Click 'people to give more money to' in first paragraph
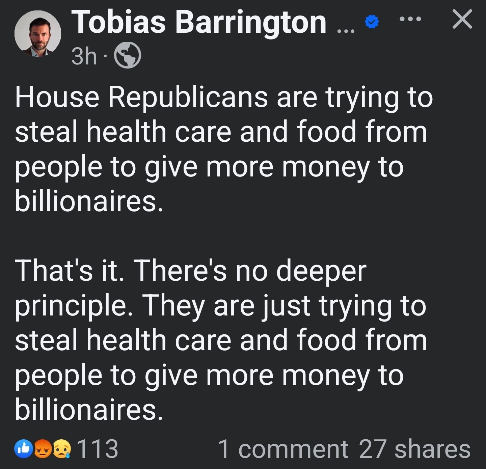The height and width of the screenshot is (469, 486). tap(209, 168)
